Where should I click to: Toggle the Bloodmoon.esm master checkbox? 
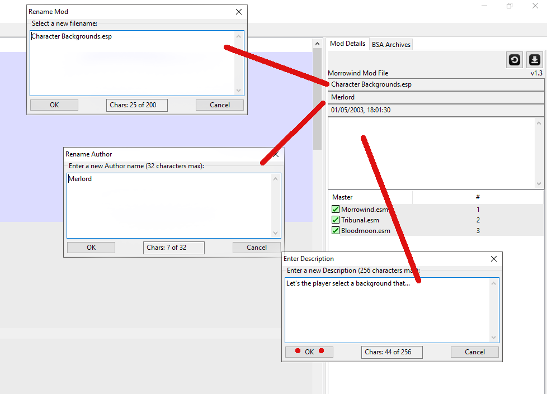(x=336, y=231)
